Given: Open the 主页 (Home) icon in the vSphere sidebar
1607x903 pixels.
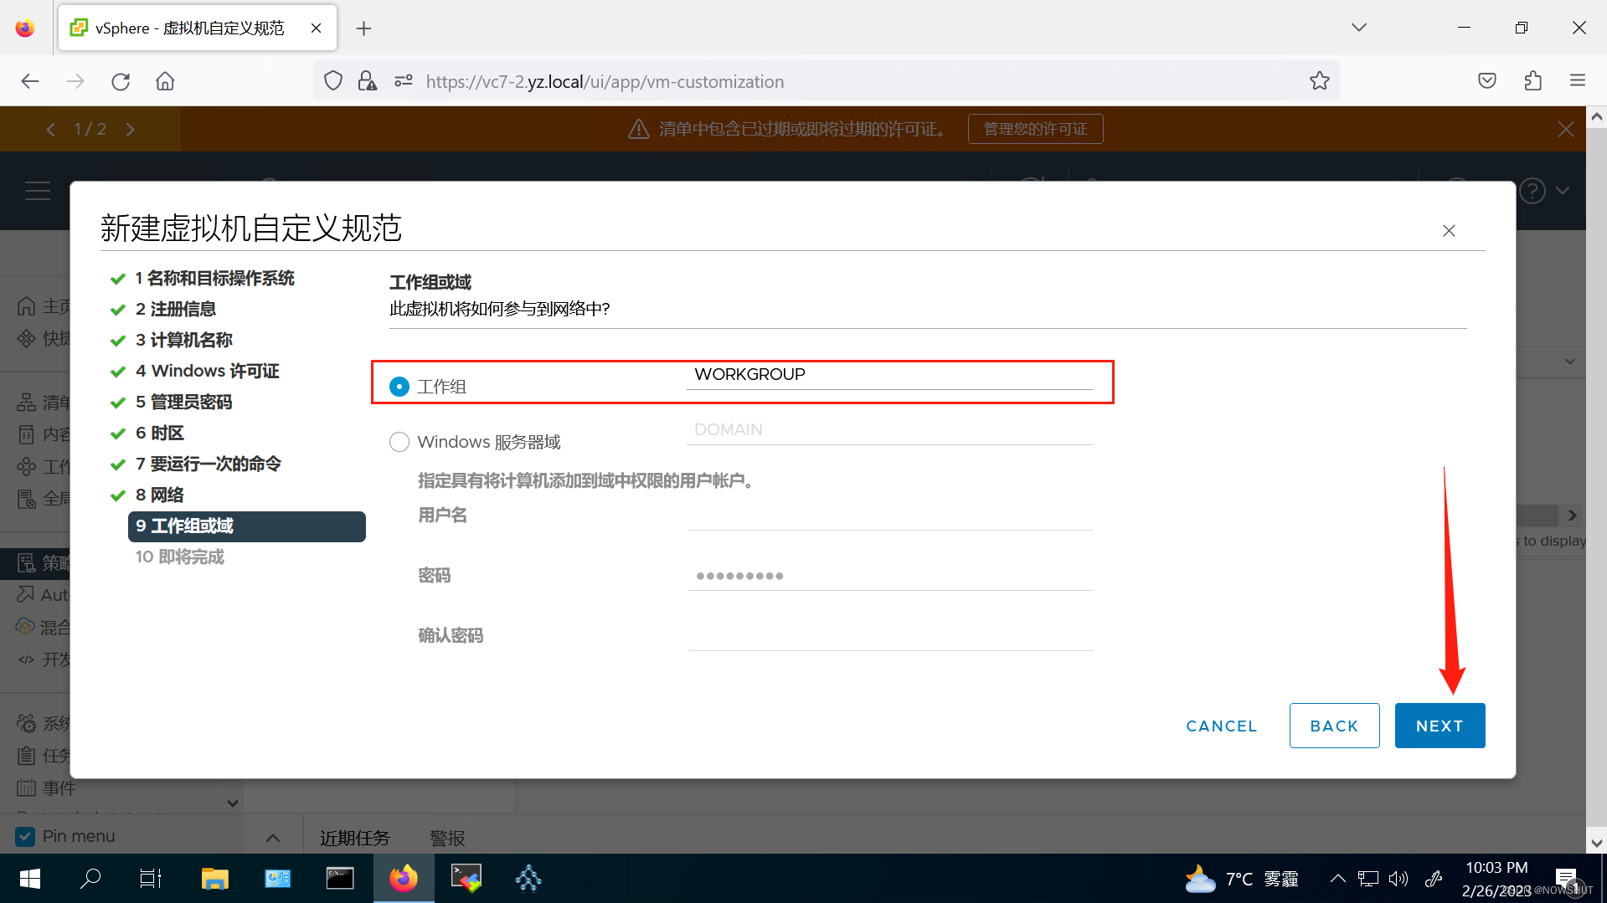Looking at the screenshot, I should [x=26, y=305].
